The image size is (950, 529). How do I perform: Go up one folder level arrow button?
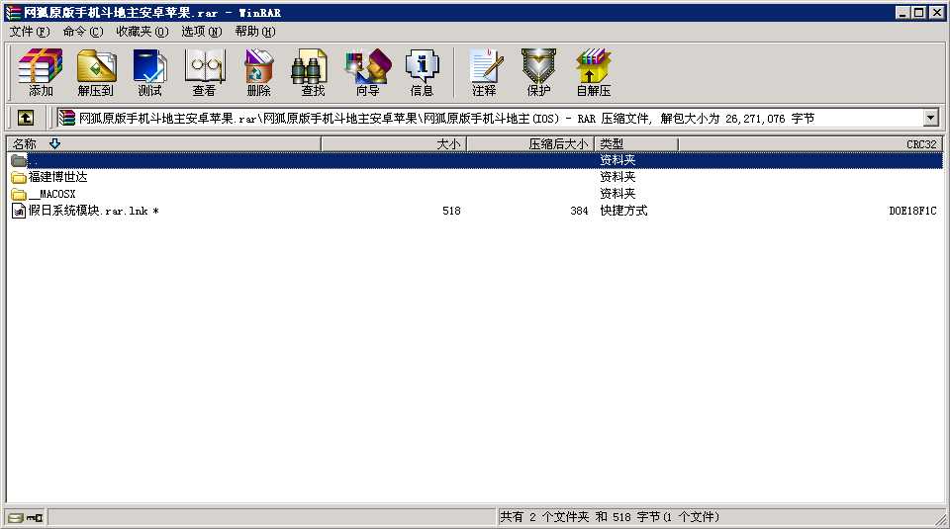click(x=26, y=118)
